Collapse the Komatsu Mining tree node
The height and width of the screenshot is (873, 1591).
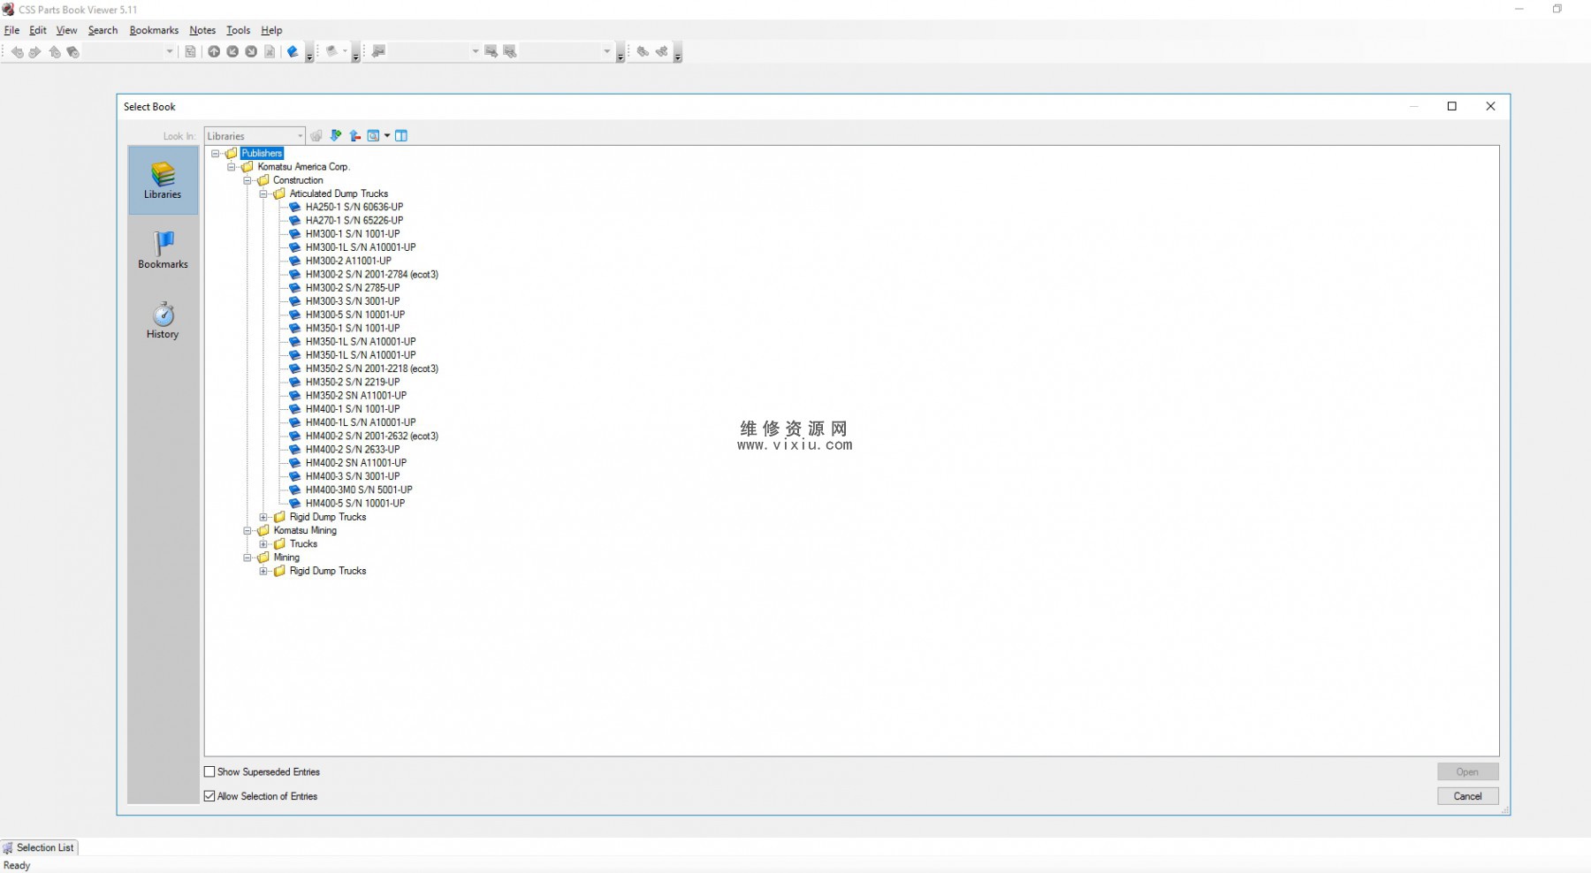click(247, 531)
